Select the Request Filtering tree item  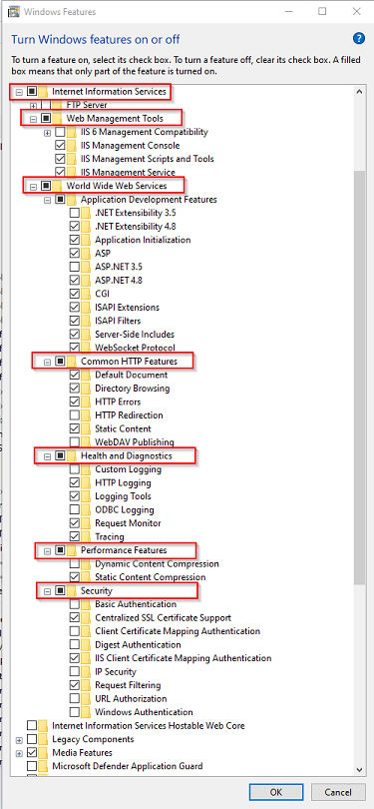pos(128,685)
